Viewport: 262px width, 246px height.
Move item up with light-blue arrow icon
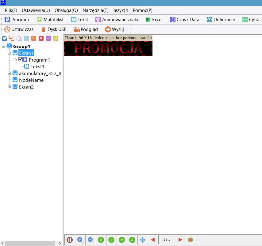(x=26, y=38)
